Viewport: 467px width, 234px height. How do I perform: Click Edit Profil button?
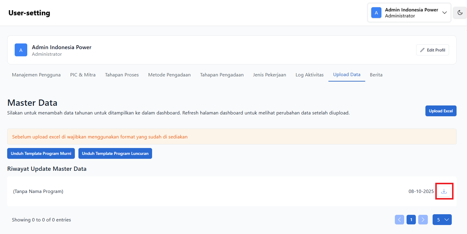click(x=432, y=50)
